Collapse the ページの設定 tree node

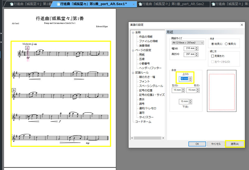[133, 50]
